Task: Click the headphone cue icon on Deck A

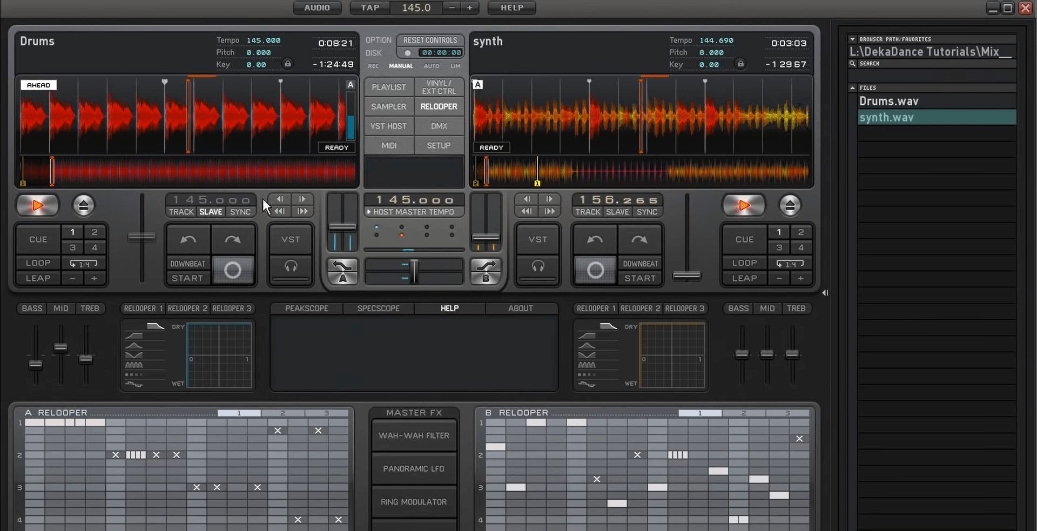Action: [290, 265]
